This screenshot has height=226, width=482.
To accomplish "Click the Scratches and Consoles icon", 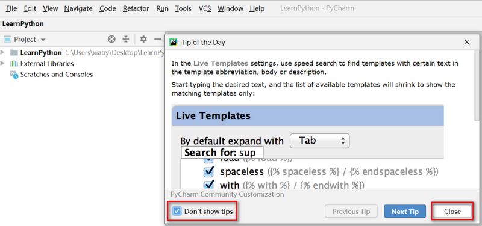I will click(x=14, y=75).
